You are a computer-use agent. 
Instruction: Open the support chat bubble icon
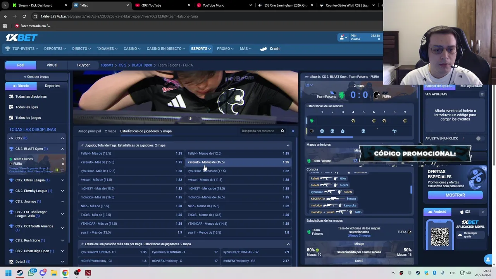(487, 260)
